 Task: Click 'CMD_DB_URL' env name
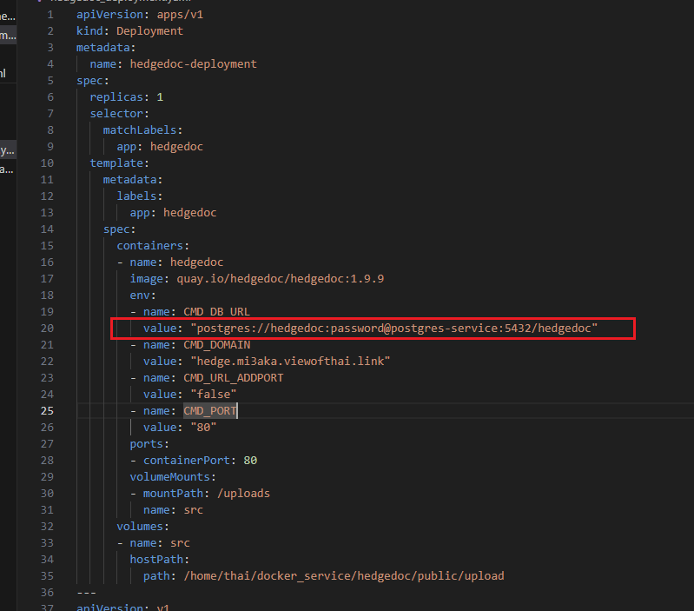[217, 312]
